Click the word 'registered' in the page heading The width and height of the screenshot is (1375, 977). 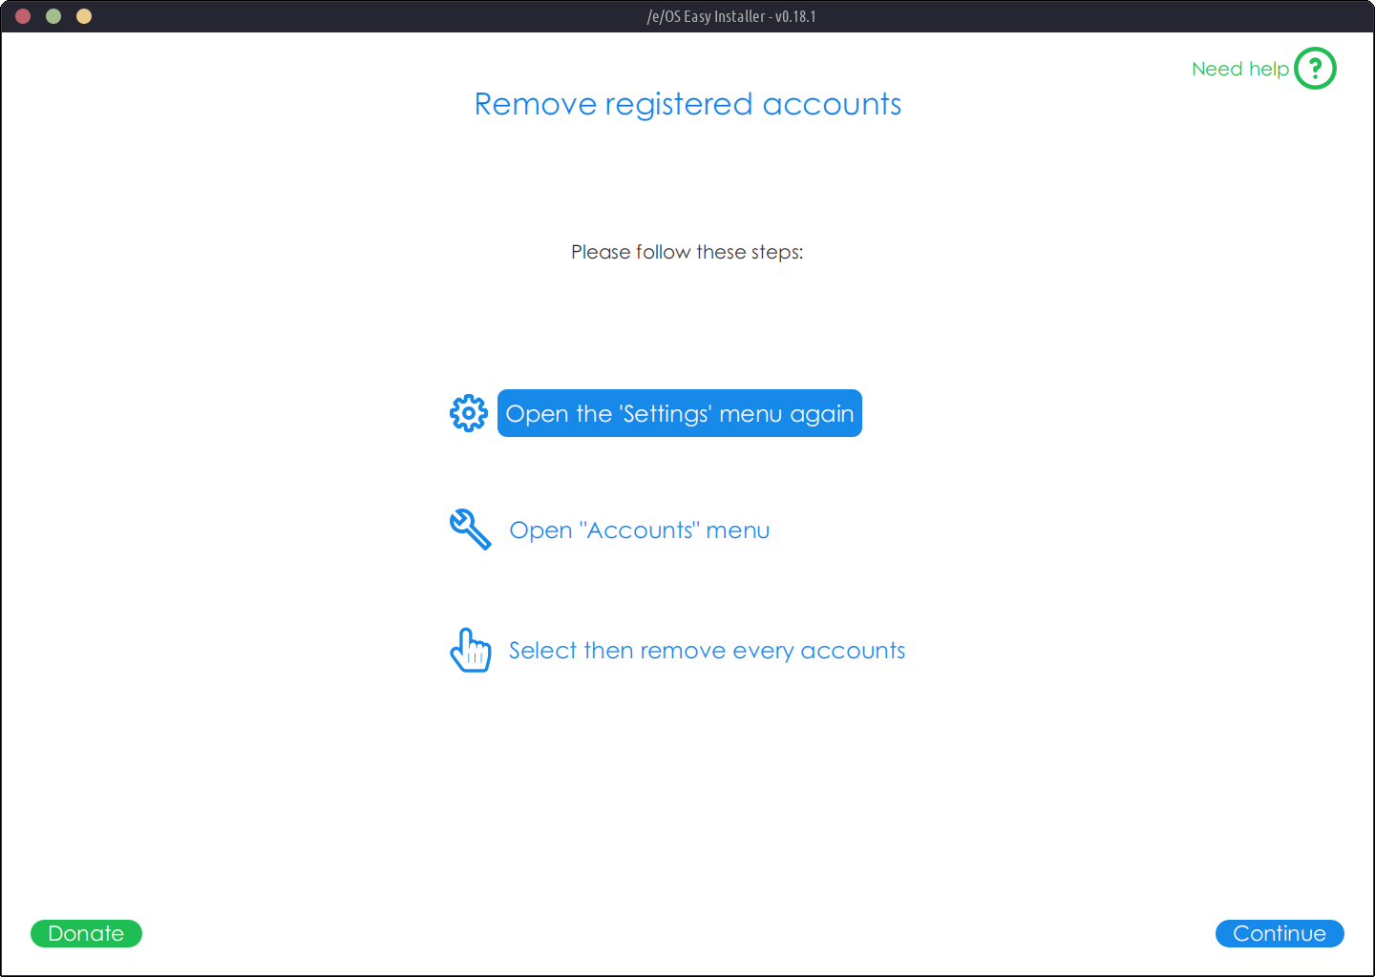coord(679,104)
